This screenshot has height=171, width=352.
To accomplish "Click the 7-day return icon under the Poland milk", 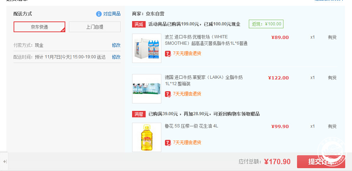I will pyautogui.click(x=168, y=54).
